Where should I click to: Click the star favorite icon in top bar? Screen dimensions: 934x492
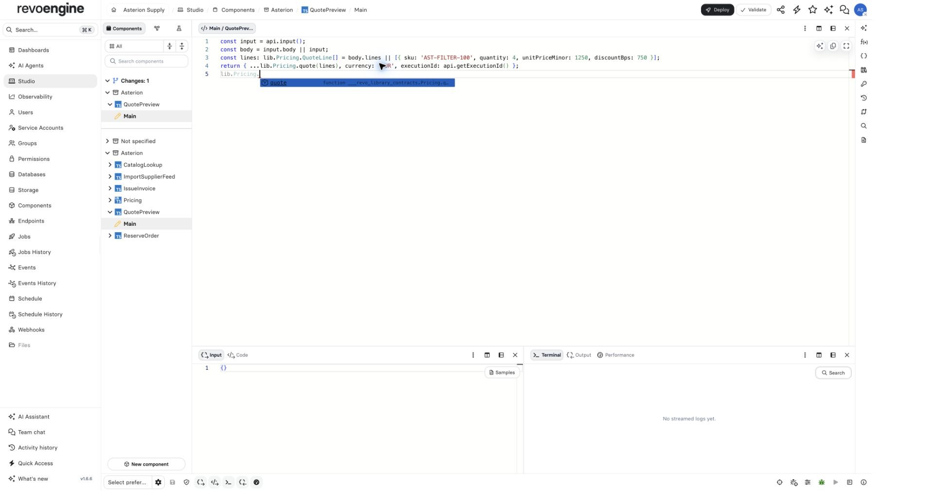coord(812,10)
